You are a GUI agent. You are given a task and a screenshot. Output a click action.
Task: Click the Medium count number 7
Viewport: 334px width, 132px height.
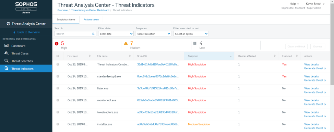pyautogui.click(x=132, y=43)
